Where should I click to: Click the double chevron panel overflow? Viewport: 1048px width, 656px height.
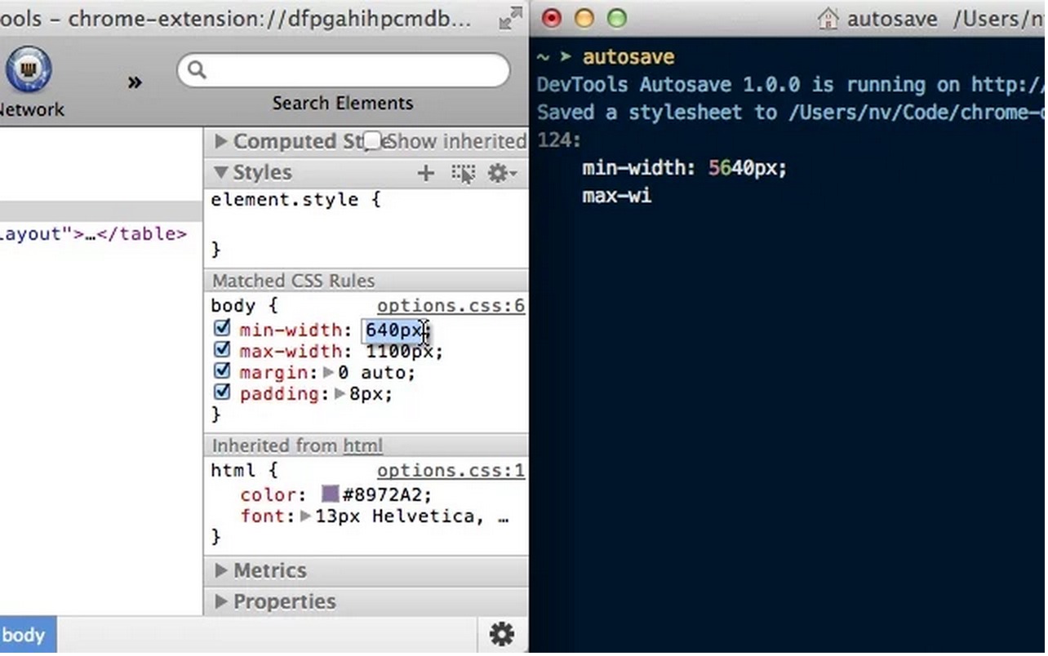tap(135, 82)
